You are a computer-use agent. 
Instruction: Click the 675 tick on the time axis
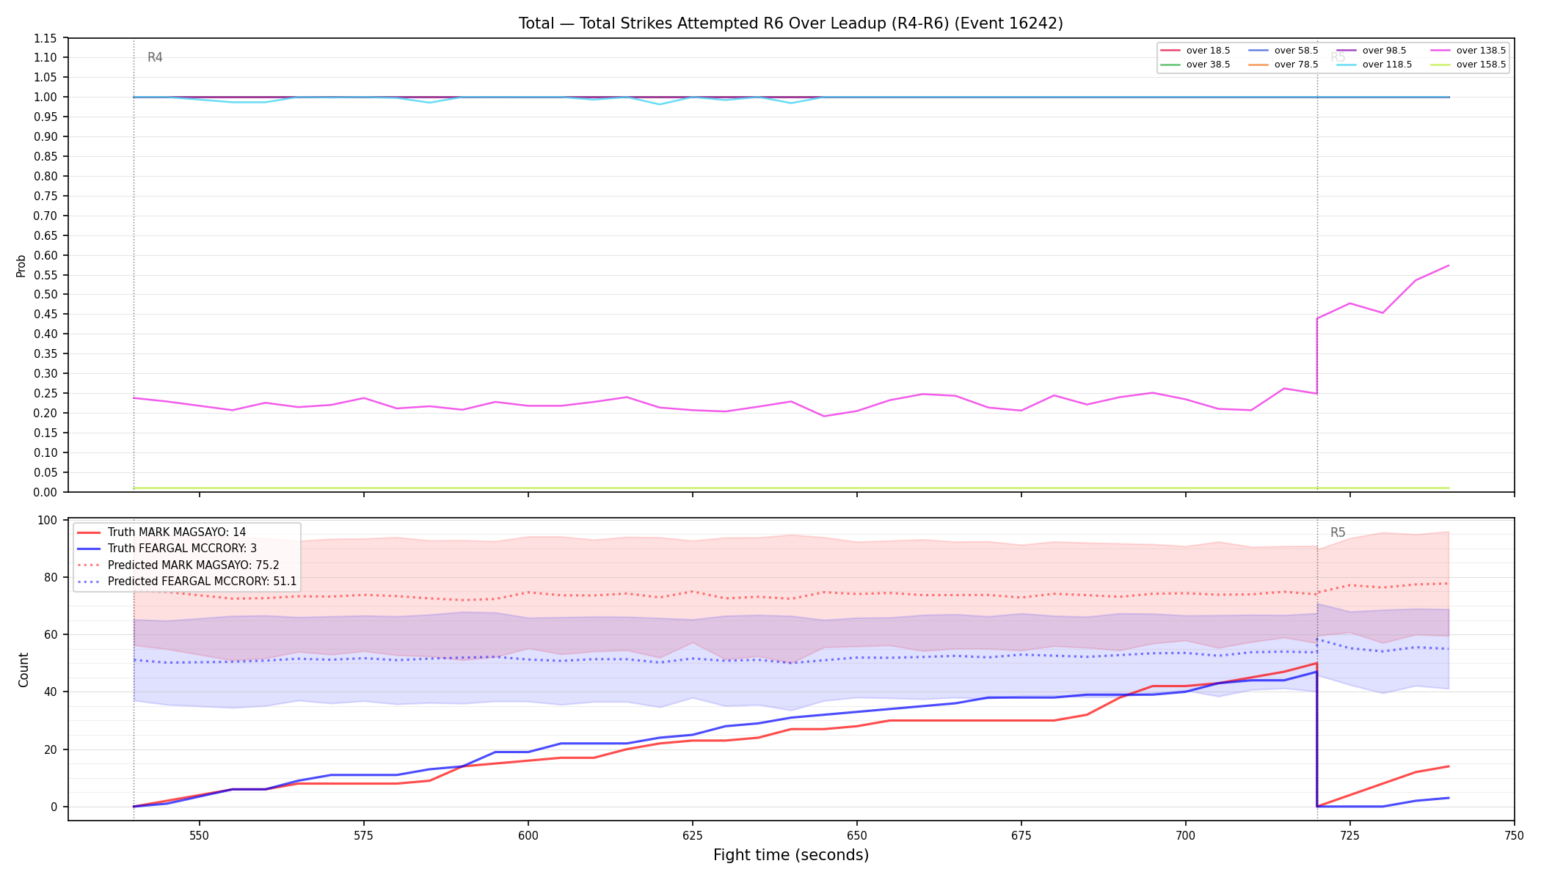(1021, 835)
